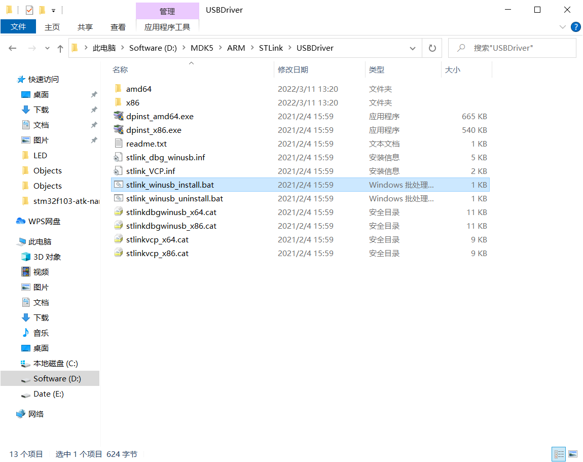Viewport: 583px width, 462px height.
Task: Go up one folder level
Action: tap(60, 48)
